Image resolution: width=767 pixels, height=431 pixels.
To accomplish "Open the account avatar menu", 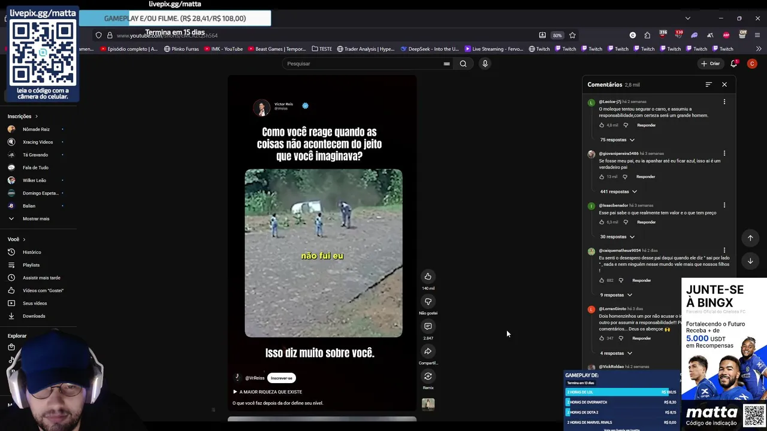I will 752,63.
